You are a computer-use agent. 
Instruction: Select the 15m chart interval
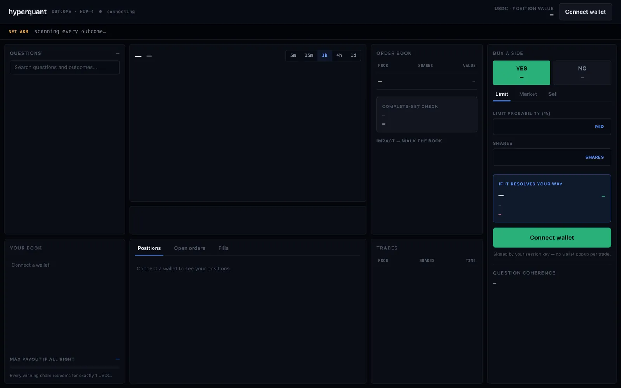point(309,55)
